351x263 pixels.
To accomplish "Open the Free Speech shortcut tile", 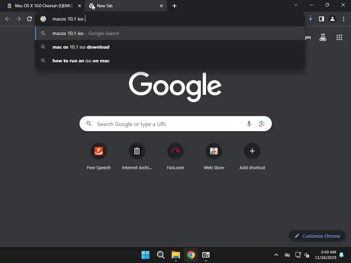I will 99,156.
